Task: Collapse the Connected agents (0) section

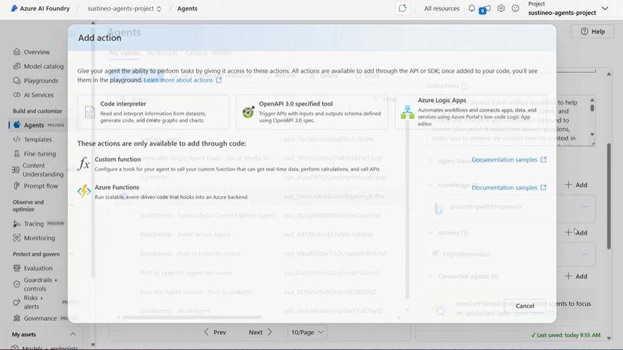Action: click(x=430, y=276)
